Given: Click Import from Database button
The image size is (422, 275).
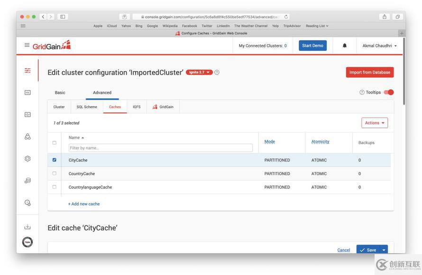Looking at the screenshot, I should (370, 72).
